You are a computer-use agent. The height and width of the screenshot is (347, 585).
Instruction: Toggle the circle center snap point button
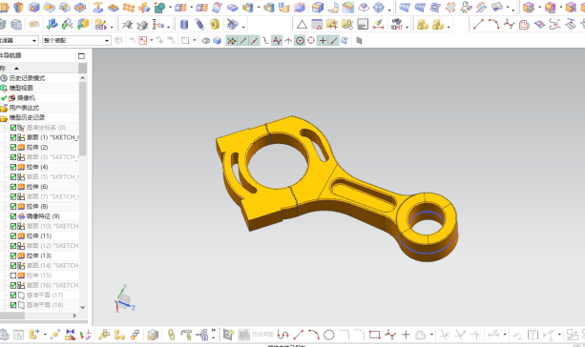pyautogui.click(x=300, y=41)
